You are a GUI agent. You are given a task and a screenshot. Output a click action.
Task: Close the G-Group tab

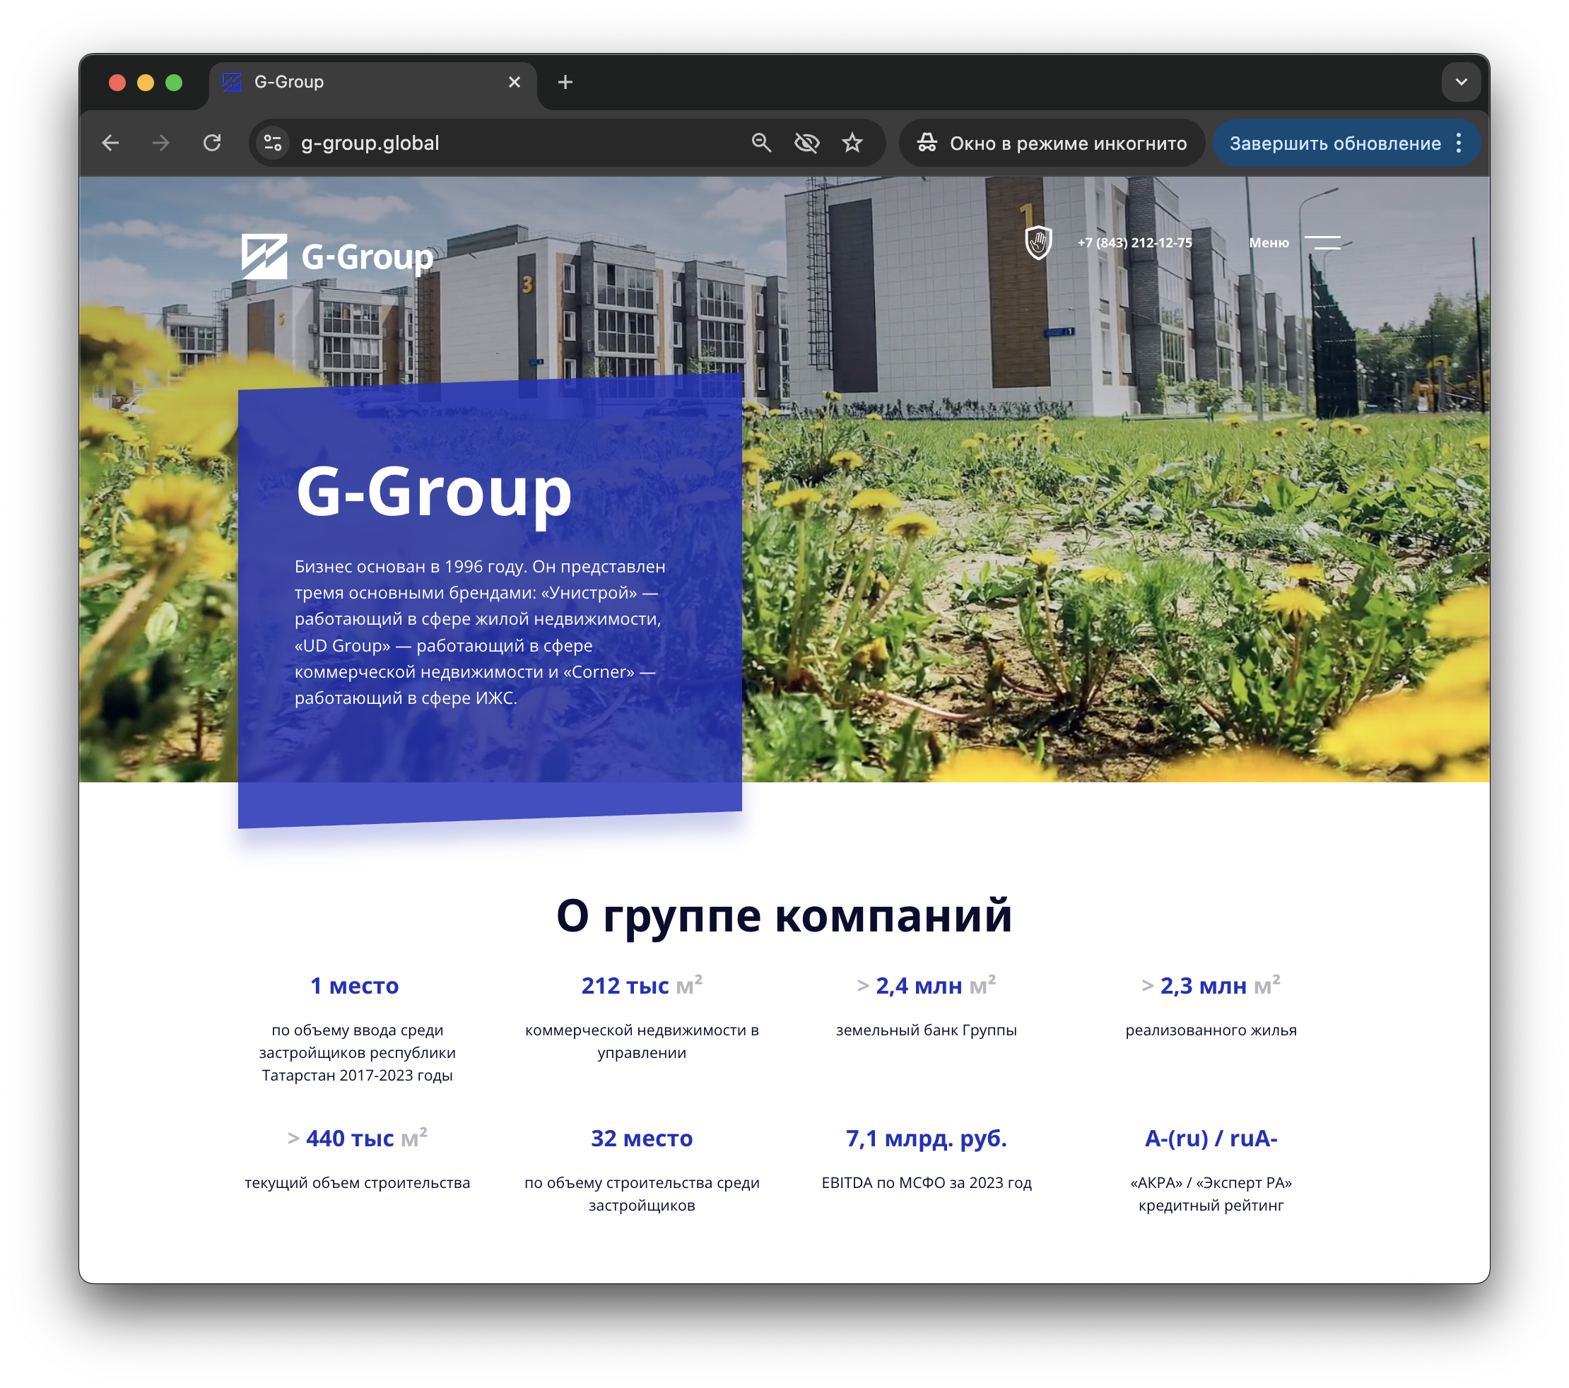(x=515, y=82)
